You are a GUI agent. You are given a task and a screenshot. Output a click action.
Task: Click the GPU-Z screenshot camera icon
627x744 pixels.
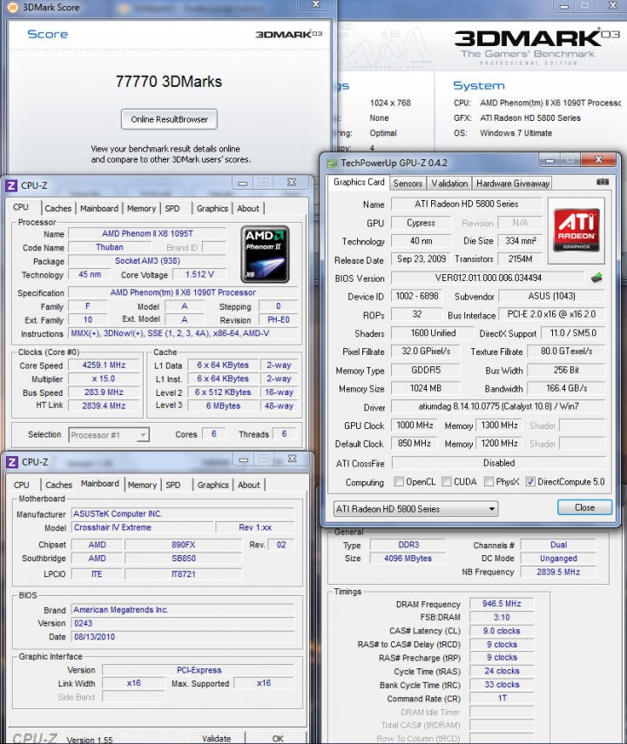coord(603,182)
